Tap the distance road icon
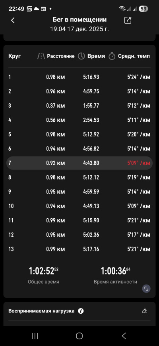This screenshot has width=159, height=346. point(41,56)
